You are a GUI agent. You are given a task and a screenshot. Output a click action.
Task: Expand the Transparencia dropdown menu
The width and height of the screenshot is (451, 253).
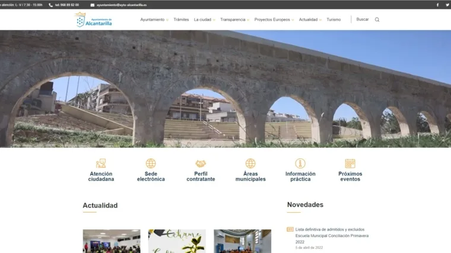(235, 20)
